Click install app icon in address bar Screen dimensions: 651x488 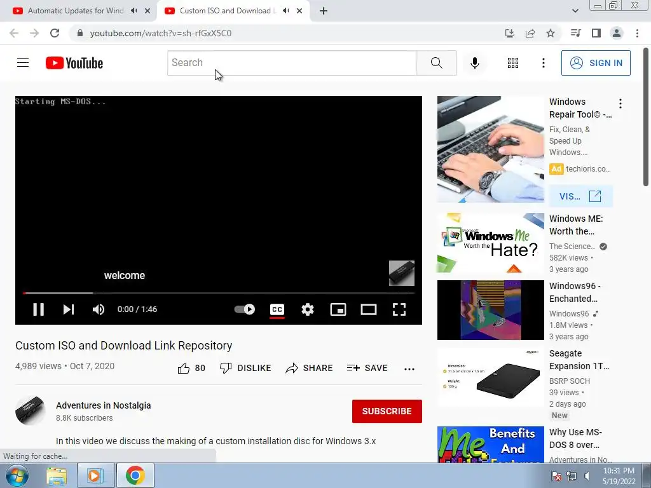coord(510,33)
